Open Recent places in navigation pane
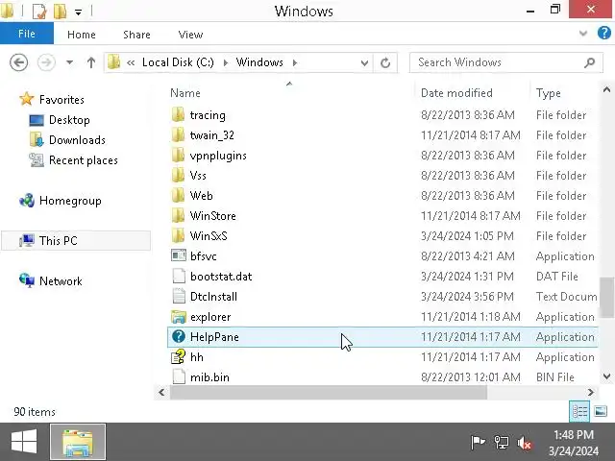This screenshot has height=461, width=615. (84, 160)
